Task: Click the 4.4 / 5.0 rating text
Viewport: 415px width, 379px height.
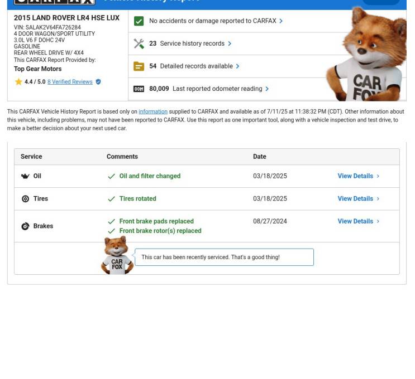Action: click(35, 82)
